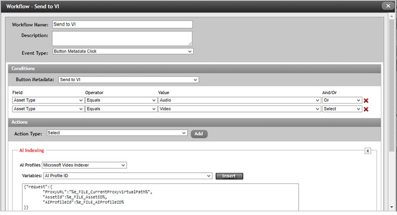Change the Audio value dropdown
This screenshot has width=397, height=215.
[239, 101]
